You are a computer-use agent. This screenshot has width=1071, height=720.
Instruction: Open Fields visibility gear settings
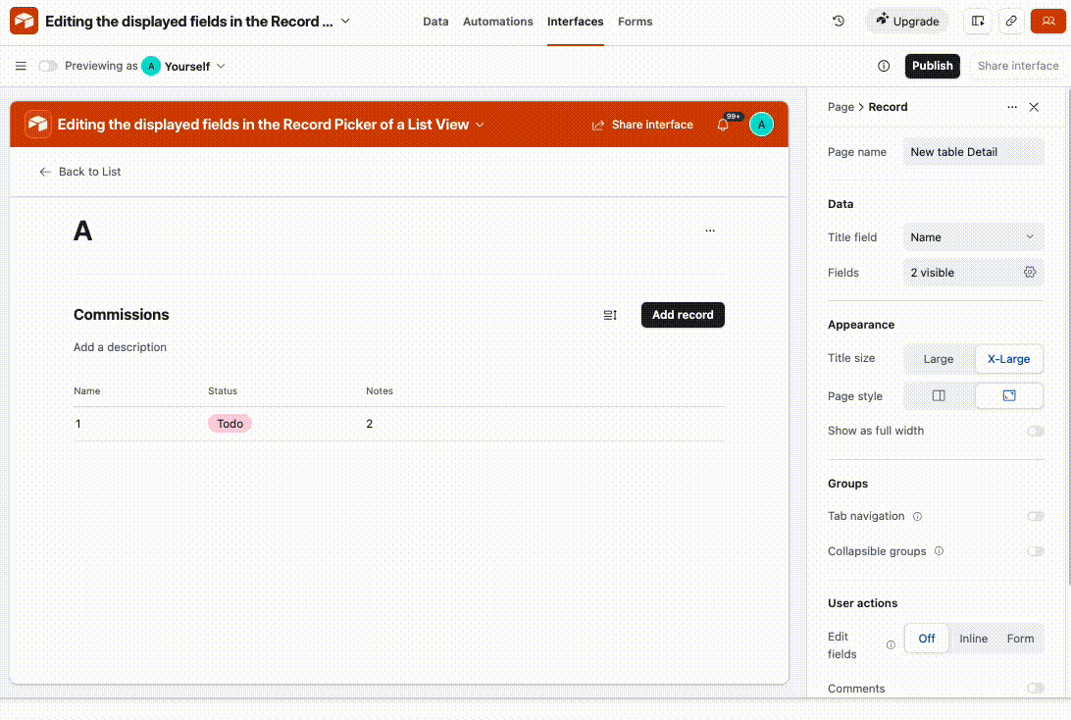1030,273
